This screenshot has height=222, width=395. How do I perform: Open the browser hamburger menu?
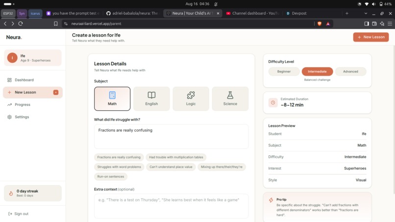tap(390, 24)
